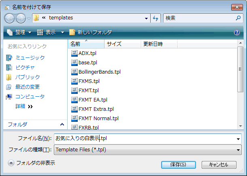The height and width of the screenshot is (176, 247).
Task: Click the キャンセル cancel button
Action: point(219,165)
